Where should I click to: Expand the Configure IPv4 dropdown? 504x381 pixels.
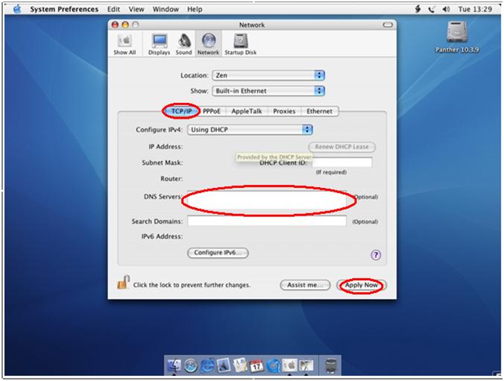click(x=250, y=130)
